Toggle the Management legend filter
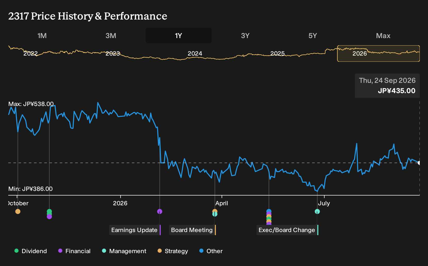Viewport: 428px width, 266px height. tap(124, 251)
